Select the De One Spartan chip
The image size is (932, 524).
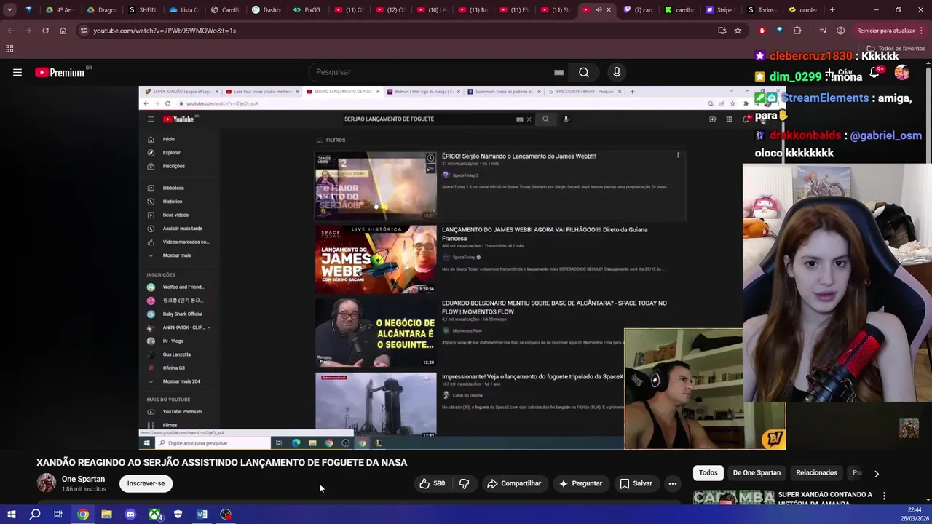click(x=757, y=473)
